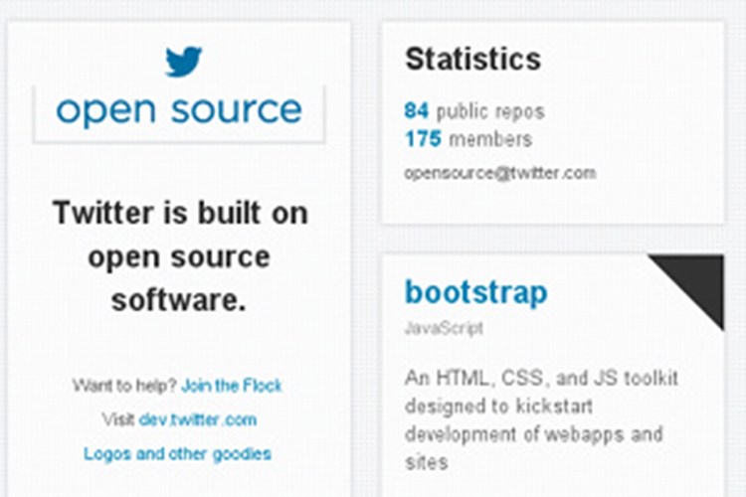Click 'Twitter is built on' headline
Screen dimensions: 746x497
[x=180, y=212]
